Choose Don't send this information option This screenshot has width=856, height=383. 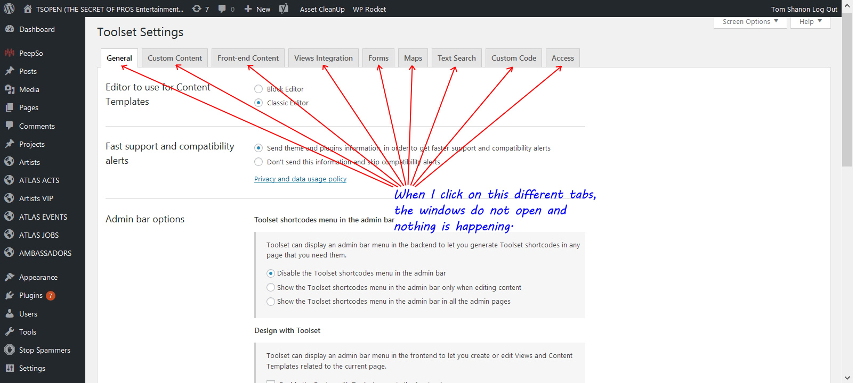point(259,162)
